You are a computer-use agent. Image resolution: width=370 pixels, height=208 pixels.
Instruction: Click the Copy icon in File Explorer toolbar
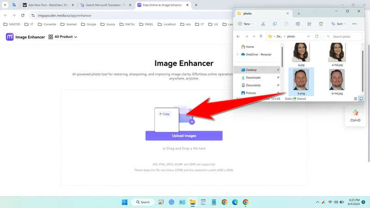point(275,24)
